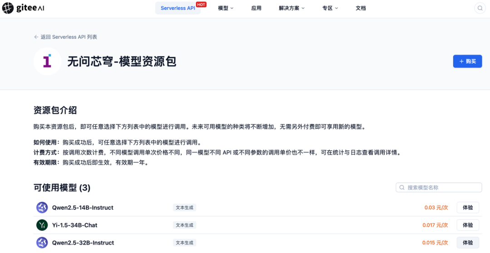Go back via 返回 Serverless API 列表 link

point(66,37)
